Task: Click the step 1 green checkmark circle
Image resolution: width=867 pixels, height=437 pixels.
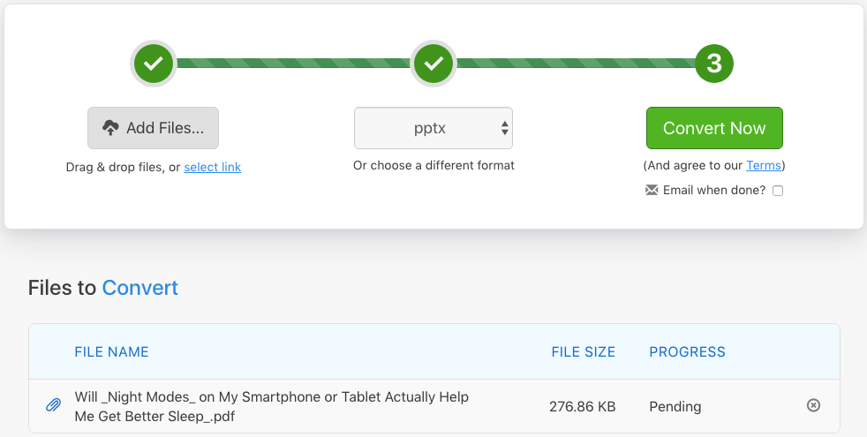Action: pos(154,64)
